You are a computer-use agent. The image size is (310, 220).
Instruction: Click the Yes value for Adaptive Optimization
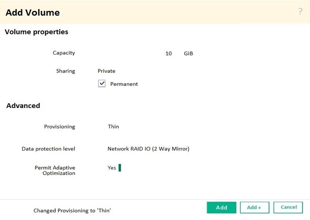click(x=112, y=168)
